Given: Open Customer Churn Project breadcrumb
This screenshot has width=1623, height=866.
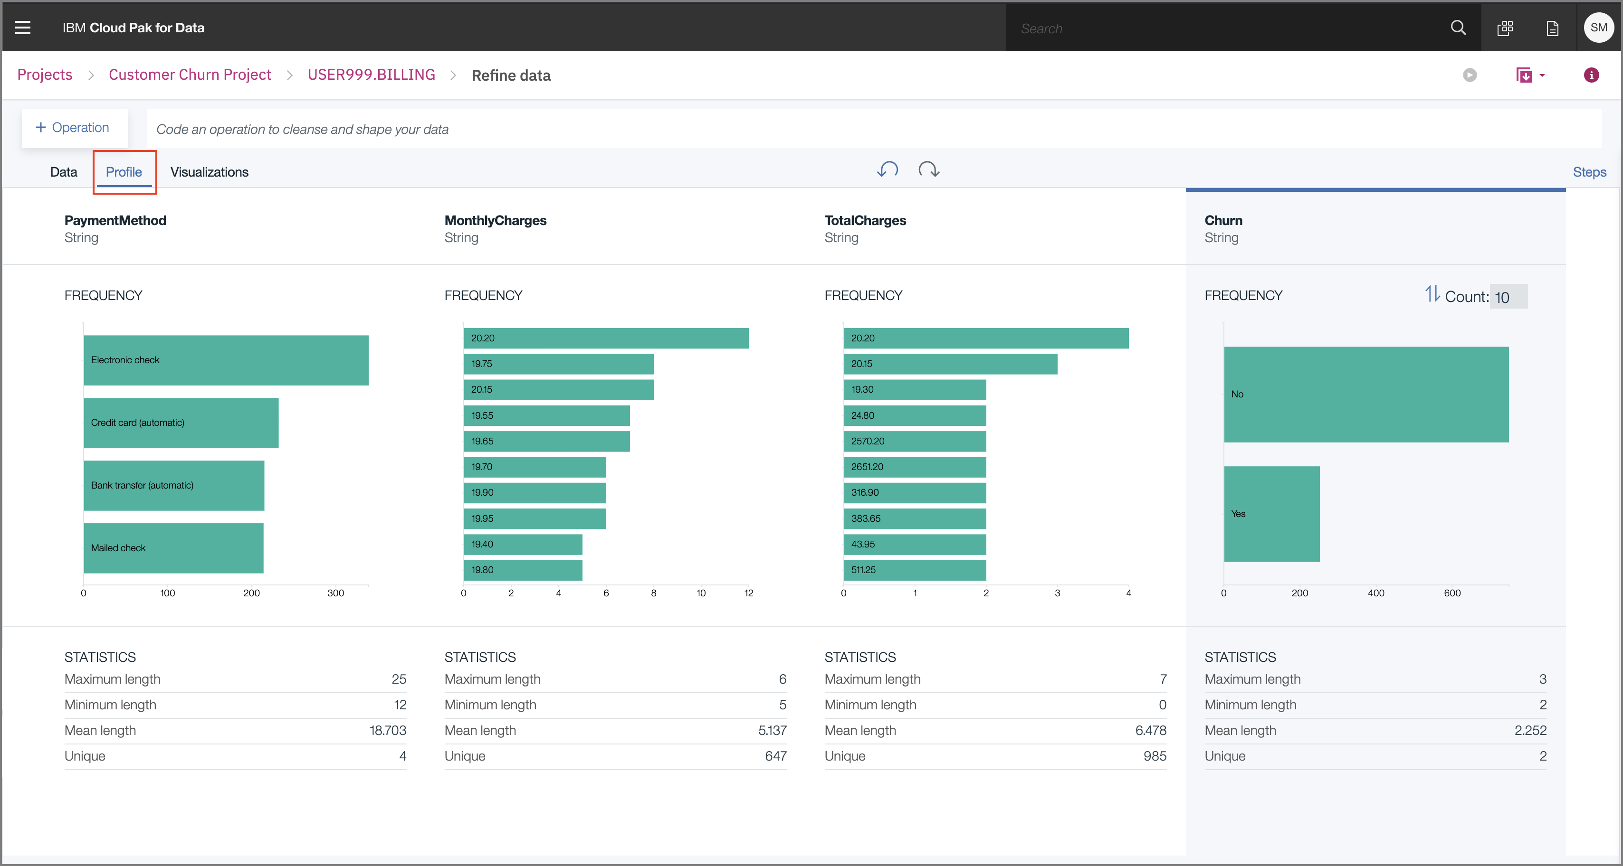Looking at the screenshot, I should point(190,75).
